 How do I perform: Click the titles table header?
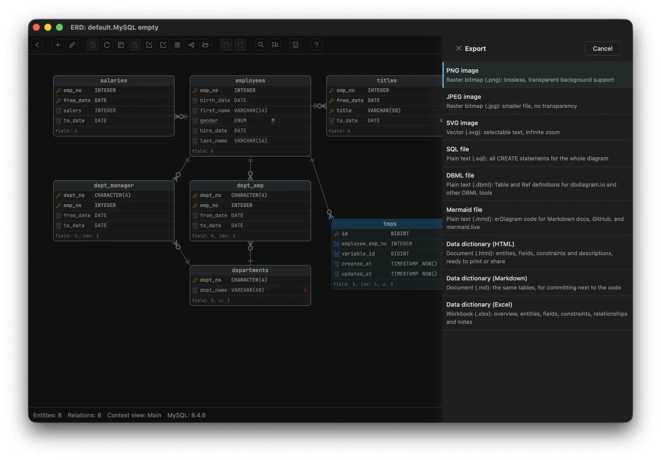click(x=385, y=80)
